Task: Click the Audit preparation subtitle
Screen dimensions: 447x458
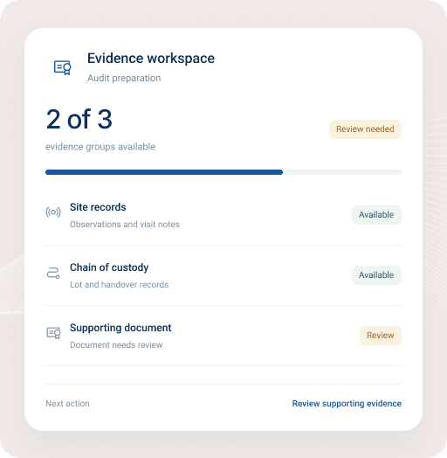Action: 124,78
